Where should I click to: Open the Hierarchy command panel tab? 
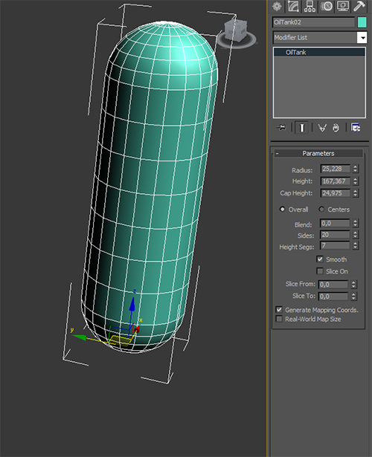pyautogui.click(x=310, y=6)
